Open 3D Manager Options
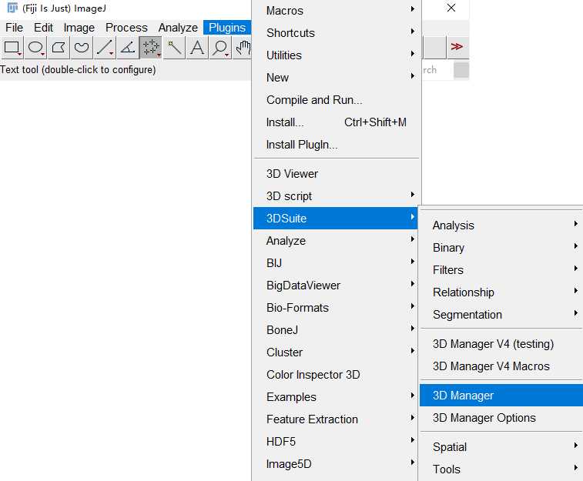Image resolution: width=583 pixels, height=481 pixels. click(501, 417)
